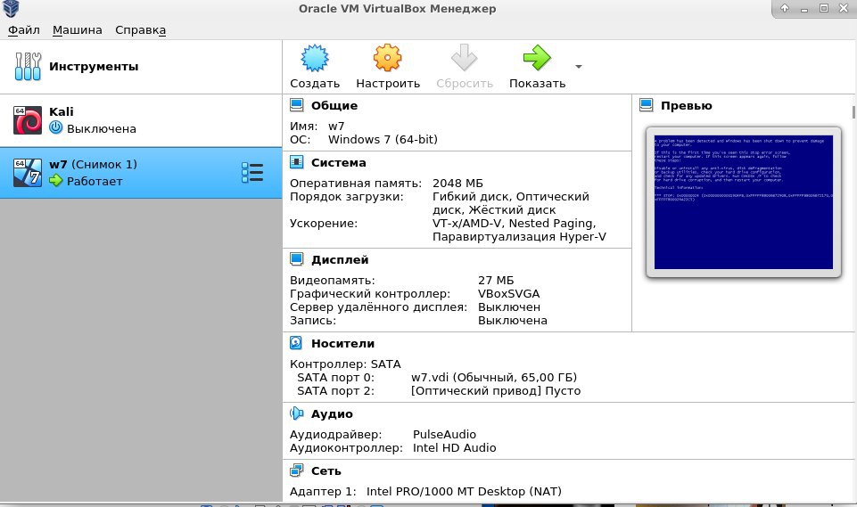This screenshot has width=857, height=507.
Task: Click the [Оптический привод] Пусто entry
Action: click(496, 391)
